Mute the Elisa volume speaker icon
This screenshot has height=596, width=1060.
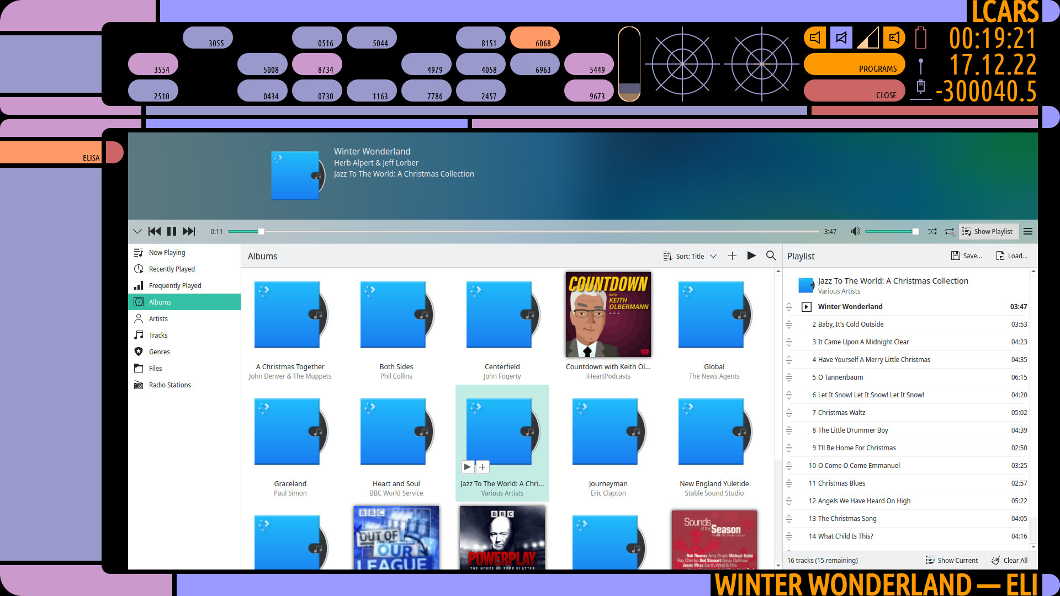click(855, 231)
